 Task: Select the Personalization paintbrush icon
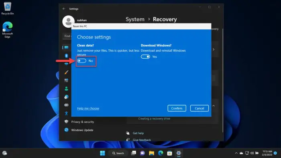point(66,72)
